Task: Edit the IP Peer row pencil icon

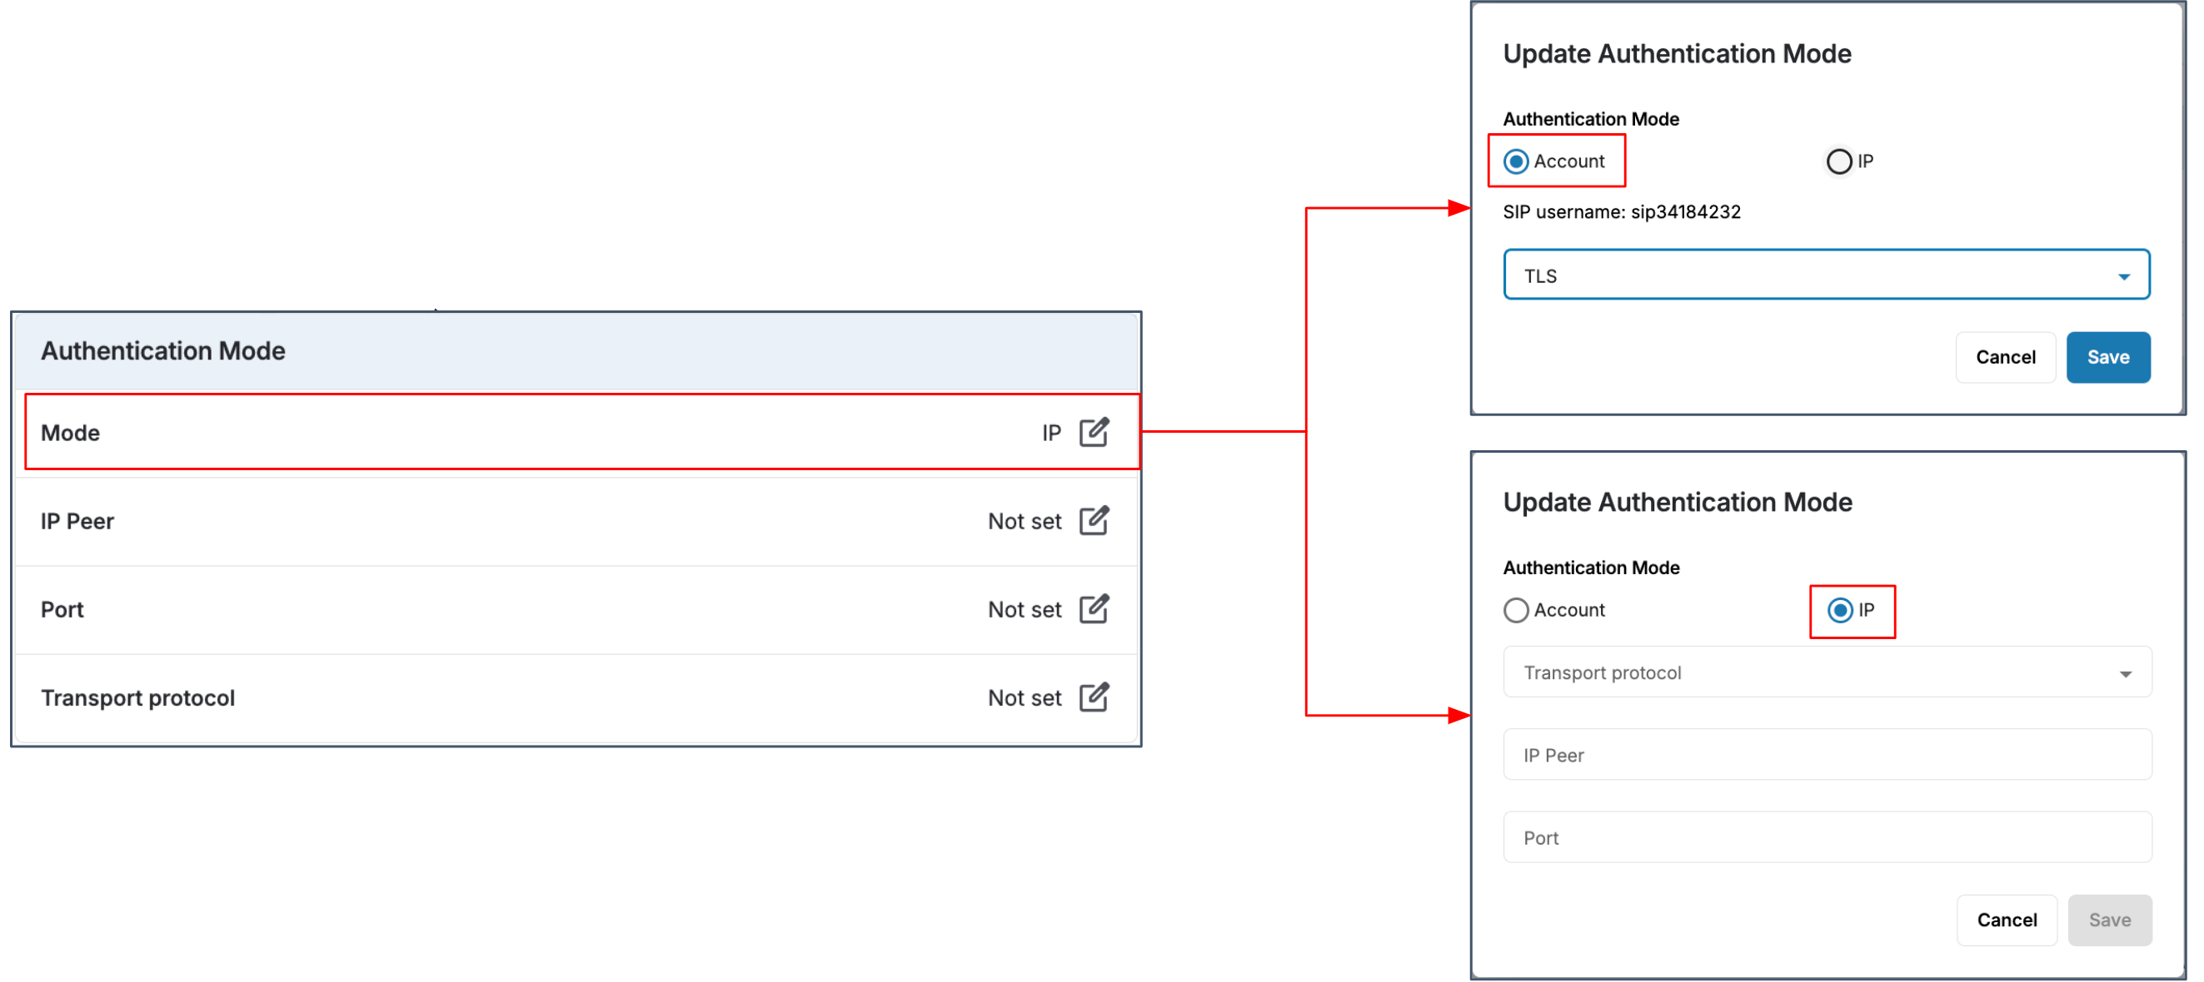Action: pos(1094,520)
